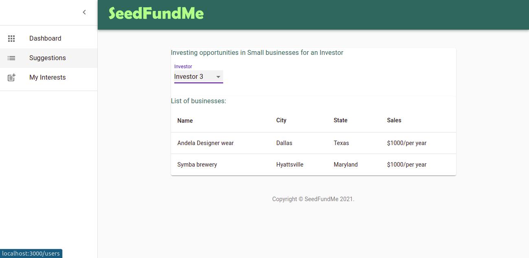Viewport: 529px width, 258px height.
Task: Go to My Interests page
Action: pyautogui.click(x=47, y=78)
